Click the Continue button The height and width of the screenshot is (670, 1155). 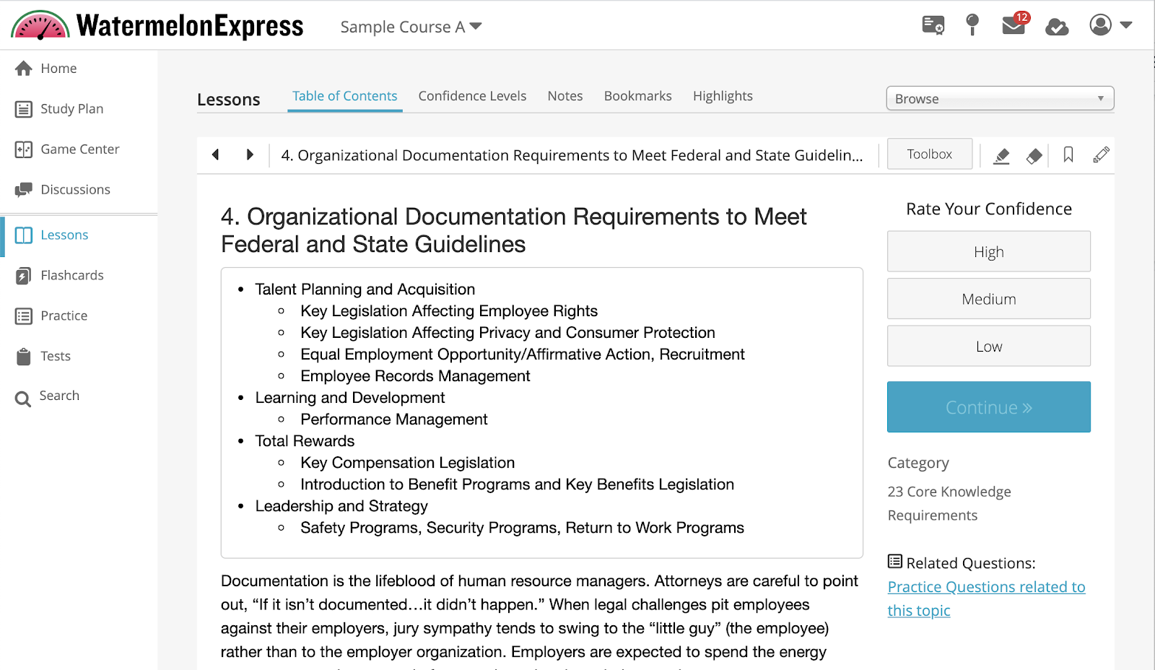[x=988, y=407]
